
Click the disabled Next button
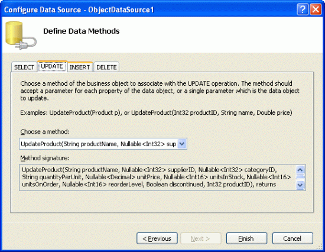pyautogui.click(x=201, y=238)
